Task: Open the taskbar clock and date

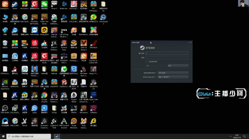Action: (237, 136)
